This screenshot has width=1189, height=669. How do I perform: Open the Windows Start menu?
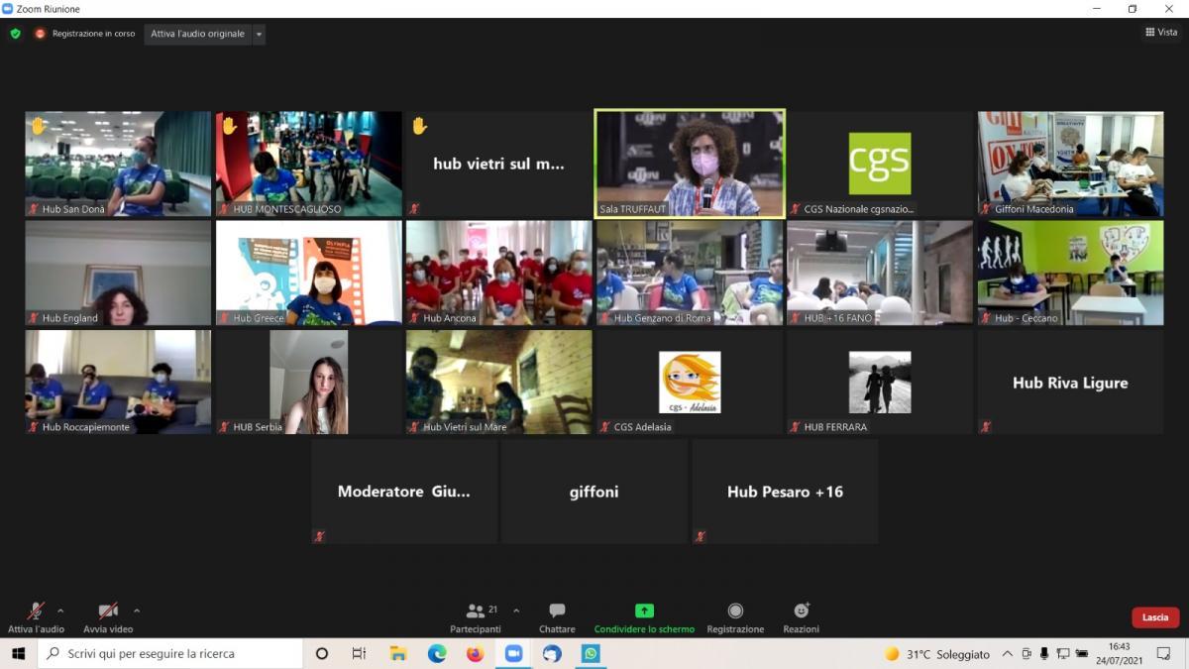tap(18, 654)
